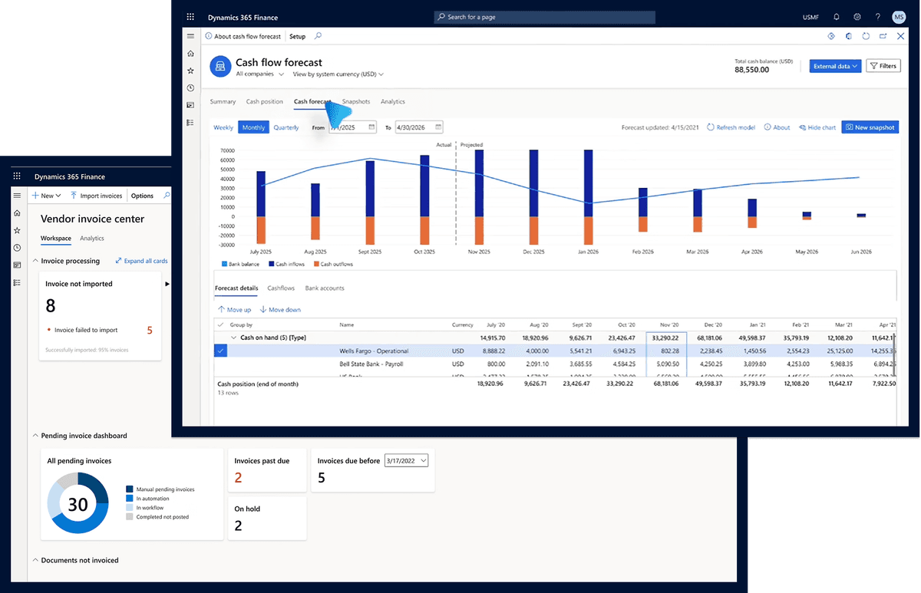Click the Search for a page field
The height and width of the screenshot is (593, 921).
coord(544,17)
